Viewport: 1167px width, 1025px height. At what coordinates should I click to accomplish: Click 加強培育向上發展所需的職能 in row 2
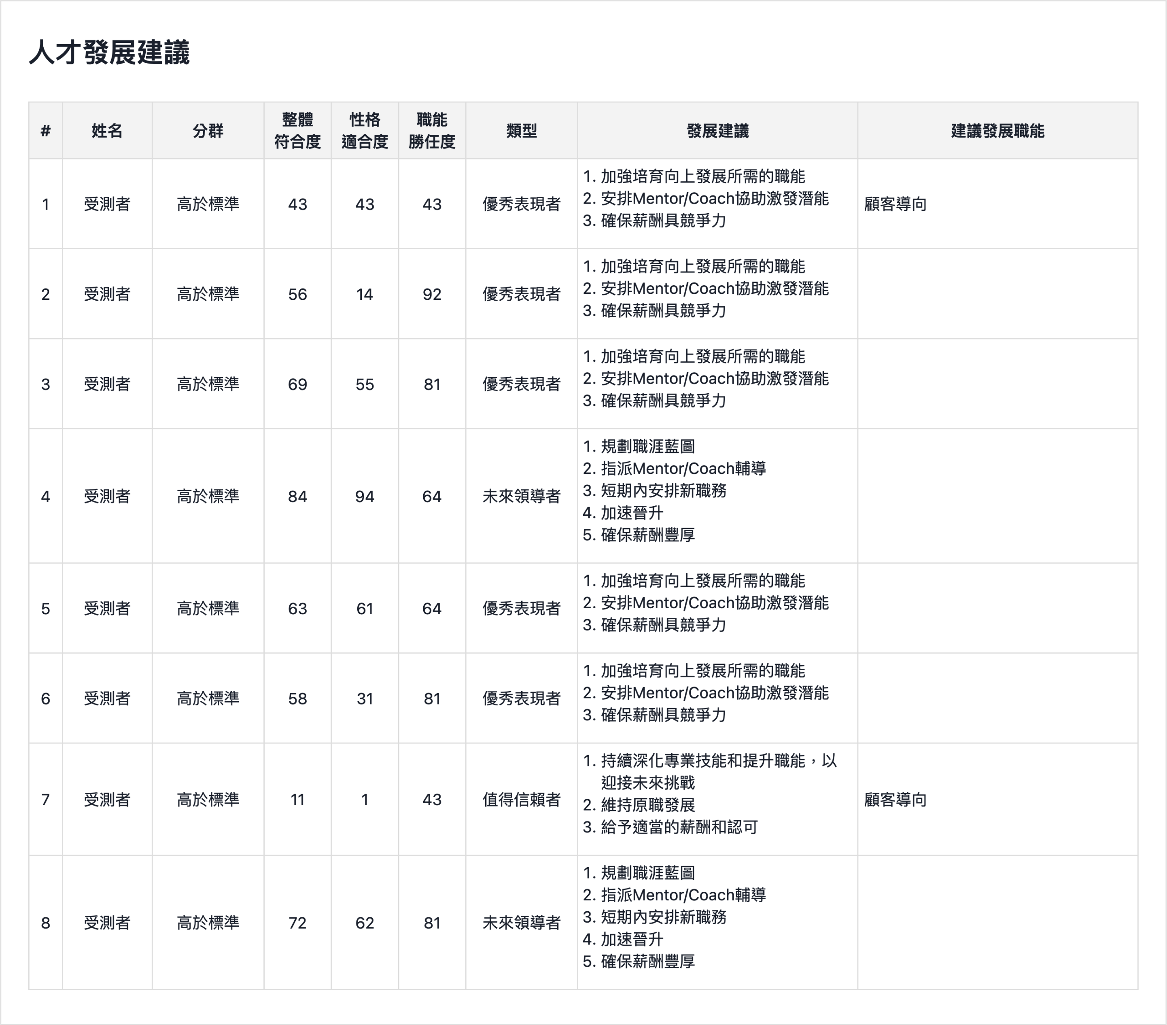(703, 267)
